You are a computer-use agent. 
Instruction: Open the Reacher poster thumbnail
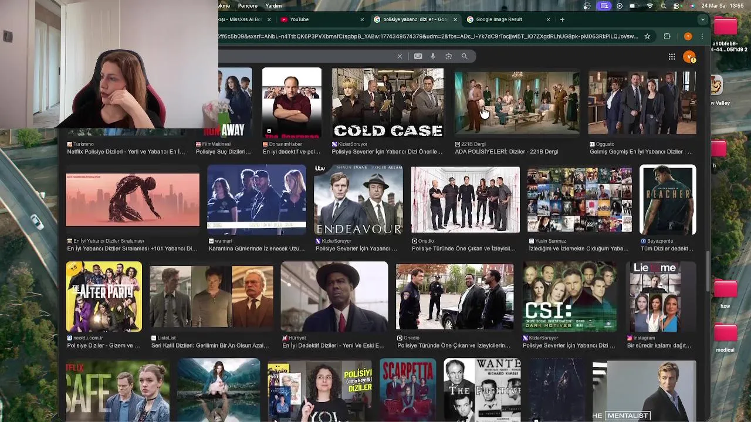pyautogui.click(x=668, y=200)
